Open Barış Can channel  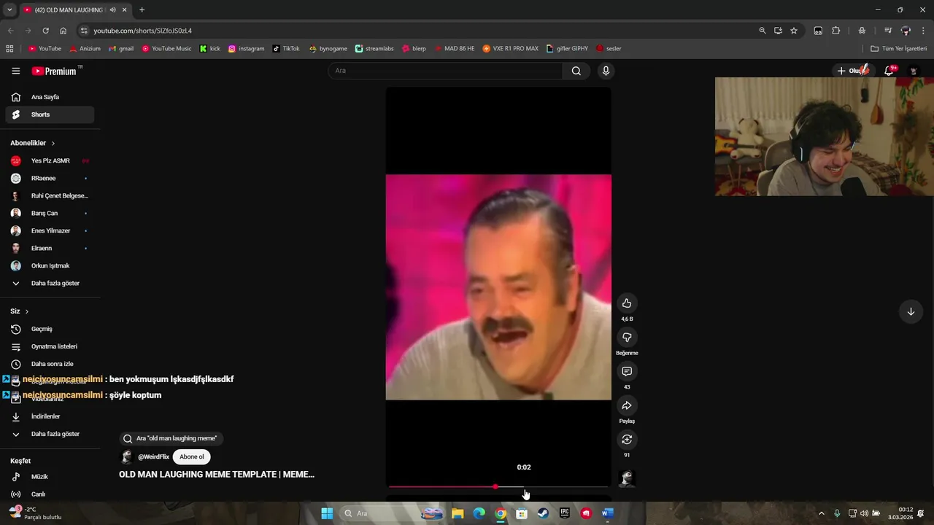coord(50,213)
